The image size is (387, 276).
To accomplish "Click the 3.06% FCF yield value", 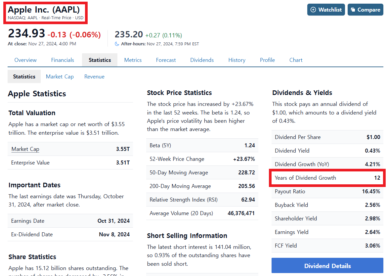I will point(372,246).
